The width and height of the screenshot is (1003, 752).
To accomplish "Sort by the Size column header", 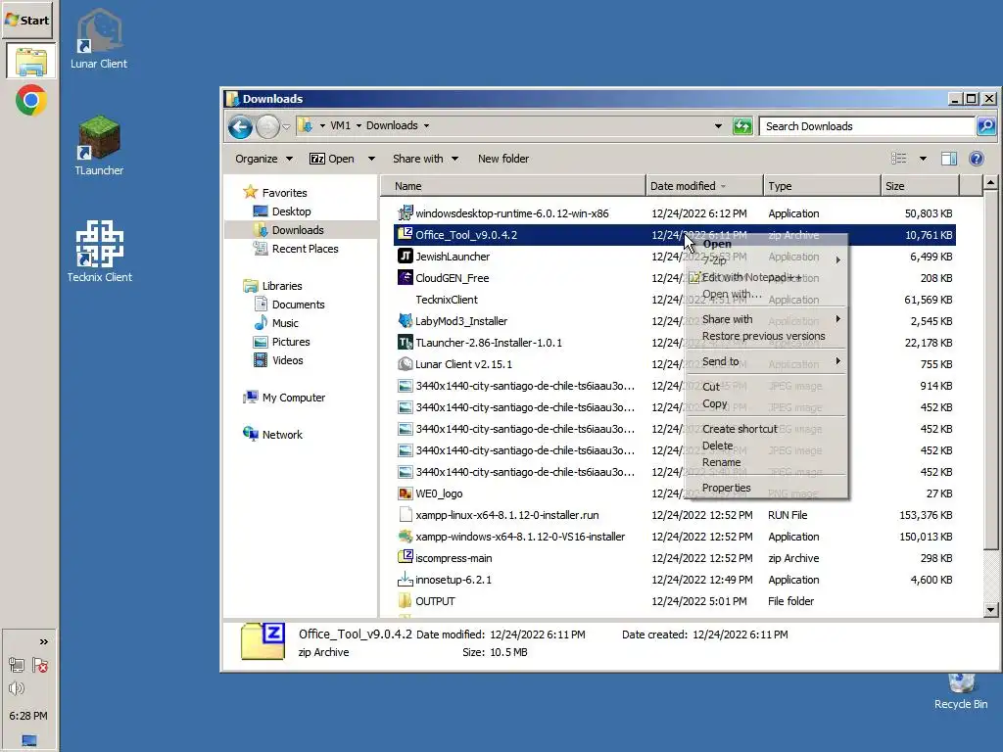I will click(920, 186).
